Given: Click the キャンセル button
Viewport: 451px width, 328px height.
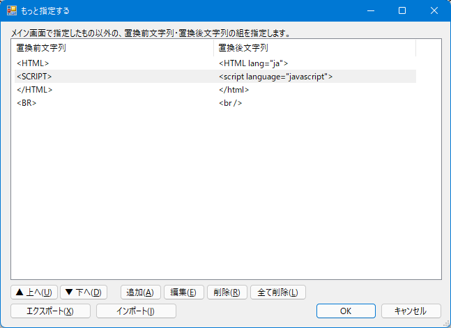Looking at the screenshot, I should click(411, 311).
